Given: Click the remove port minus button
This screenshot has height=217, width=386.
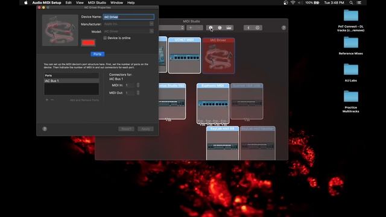Looking at the screenshot, I should point(52,100).
